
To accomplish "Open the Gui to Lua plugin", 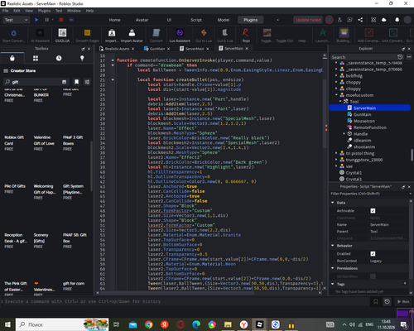I will (204, 36).
